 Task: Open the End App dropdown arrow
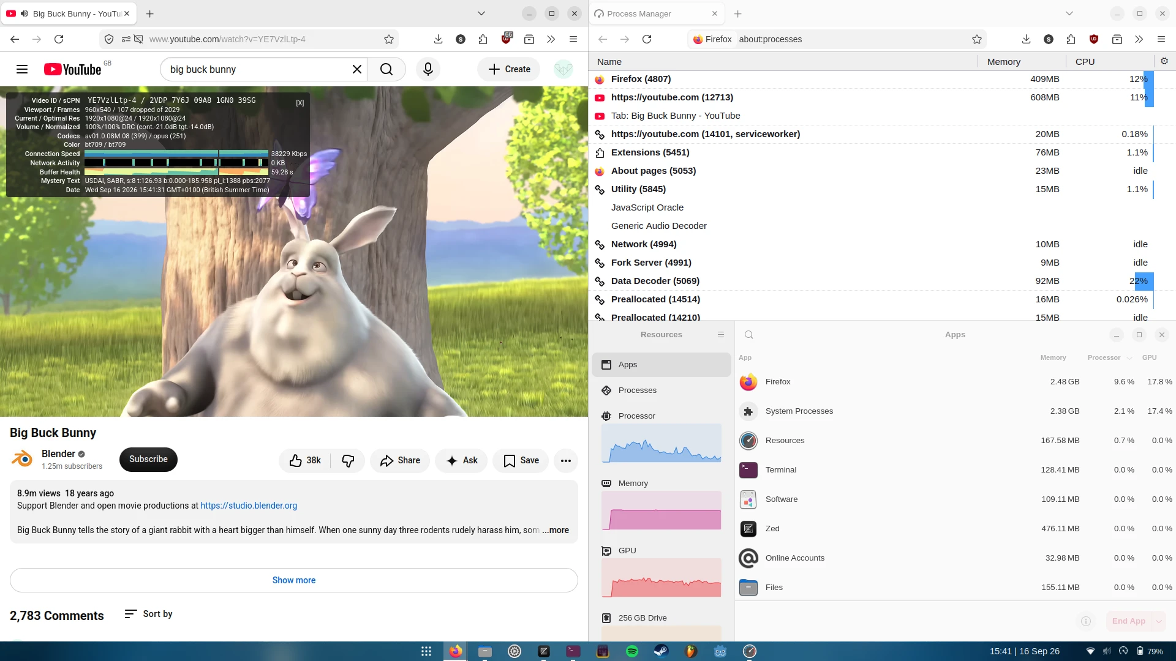(1159, 621)
